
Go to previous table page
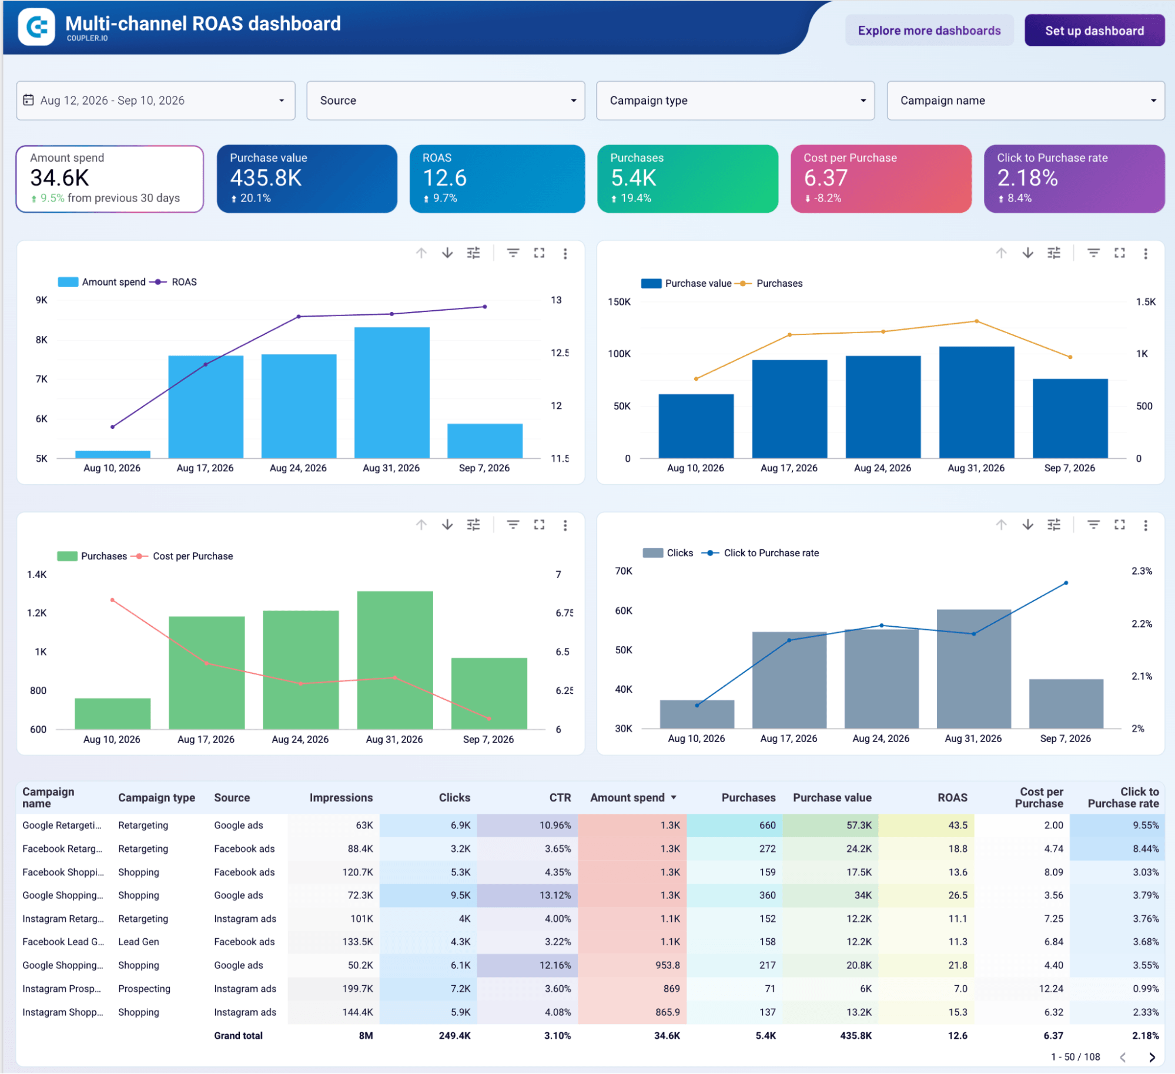click(1123, 1058)
